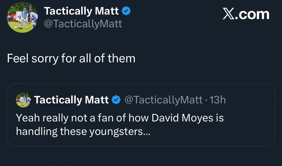Viewport: 282px width, 166px height.
Task: Open the main author's display name 'Tactically Matt'
Action: (81, 11)
